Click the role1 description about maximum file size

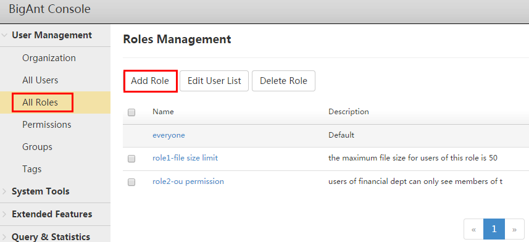pos(413,158)
